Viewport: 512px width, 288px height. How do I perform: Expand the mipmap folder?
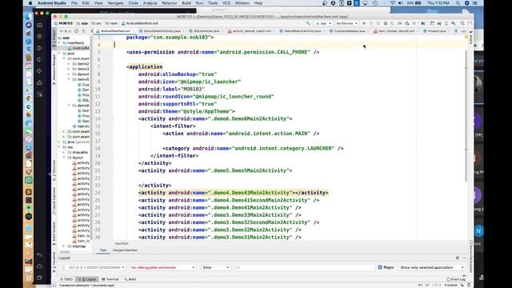coord(64,246)
